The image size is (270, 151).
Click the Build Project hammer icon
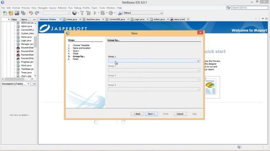82,13
